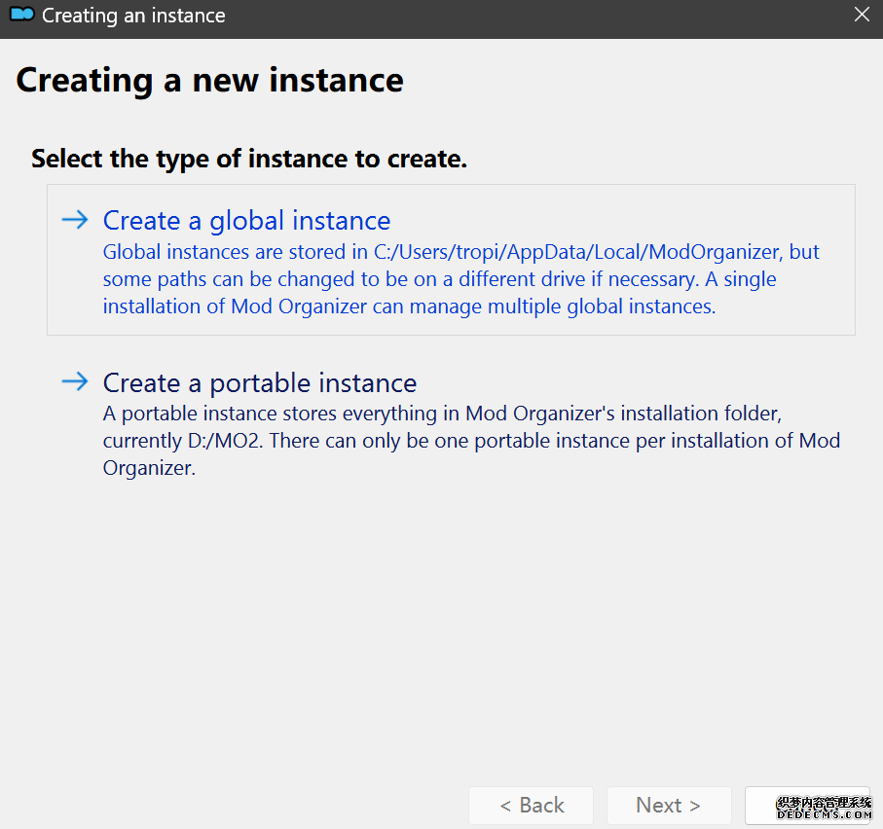Click the blue arrow beside Create a portable instance

point(75,381)
